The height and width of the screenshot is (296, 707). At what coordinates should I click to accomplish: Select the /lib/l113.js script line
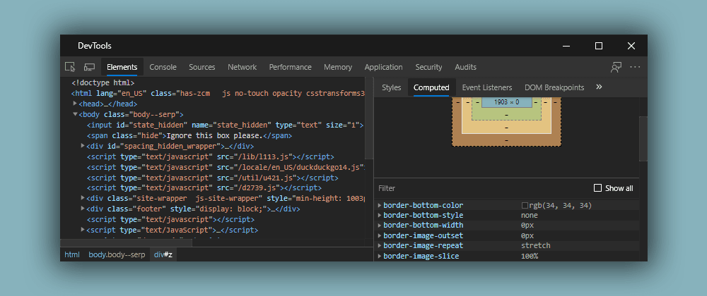pos(210,156)
